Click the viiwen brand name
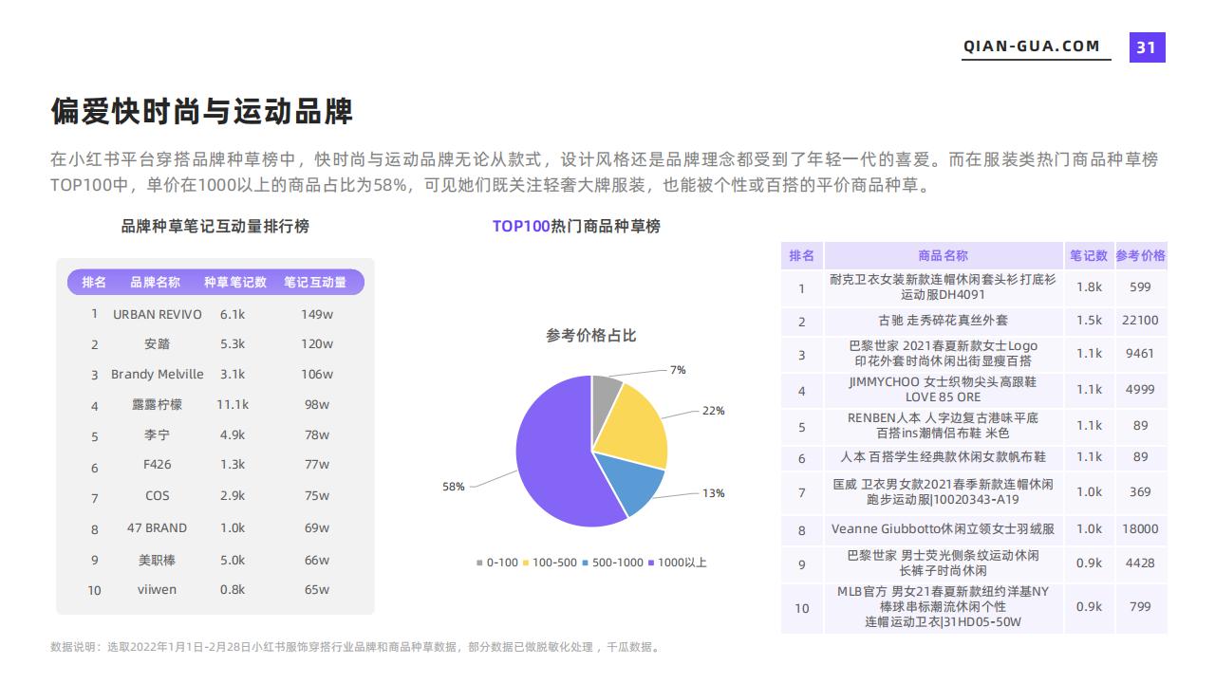The image size is (1215, 683). click(x=158, y=590)
